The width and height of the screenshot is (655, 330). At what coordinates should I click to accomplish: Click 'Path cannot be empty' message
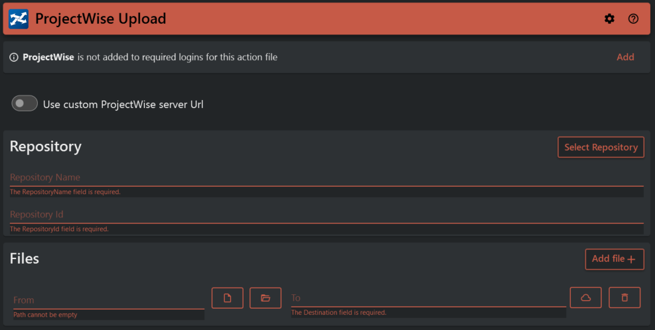point(45,315)
